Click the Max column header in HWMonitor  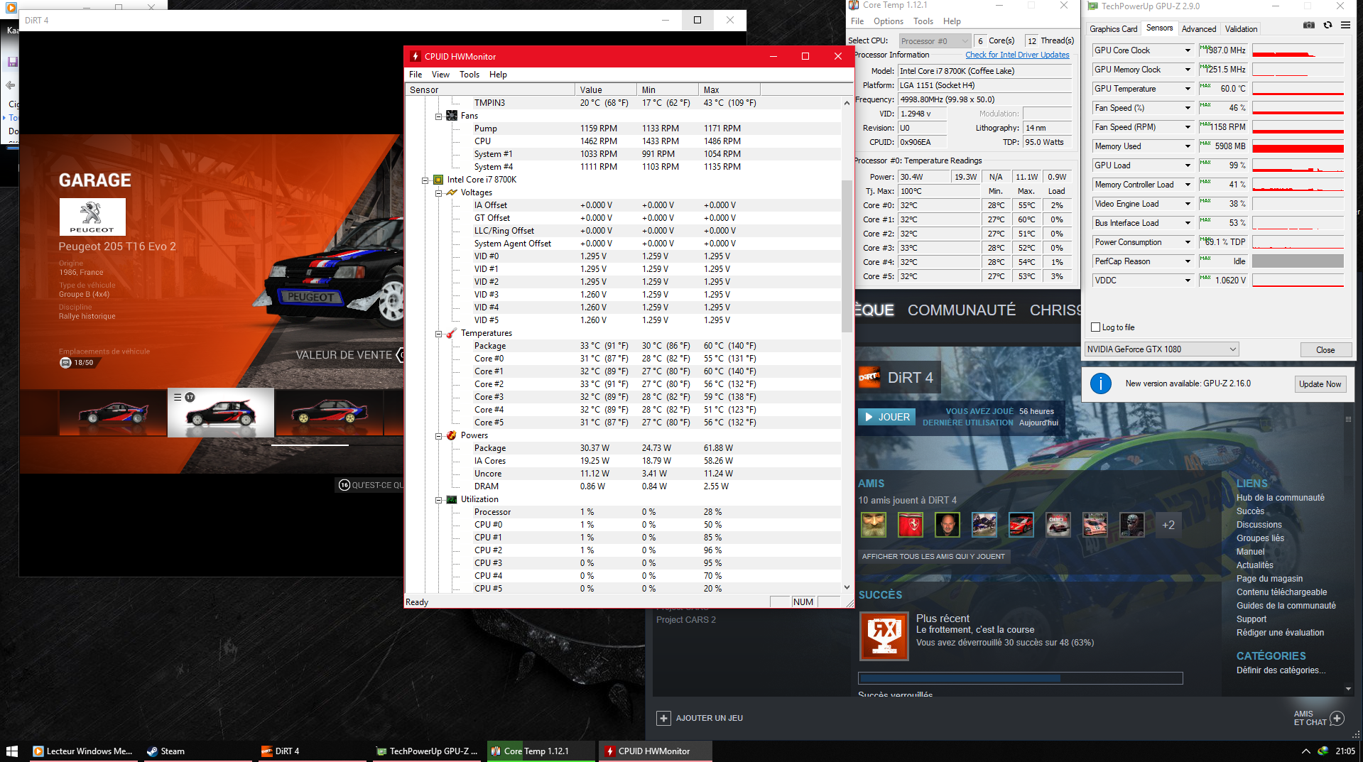click(x=729, y=89)
